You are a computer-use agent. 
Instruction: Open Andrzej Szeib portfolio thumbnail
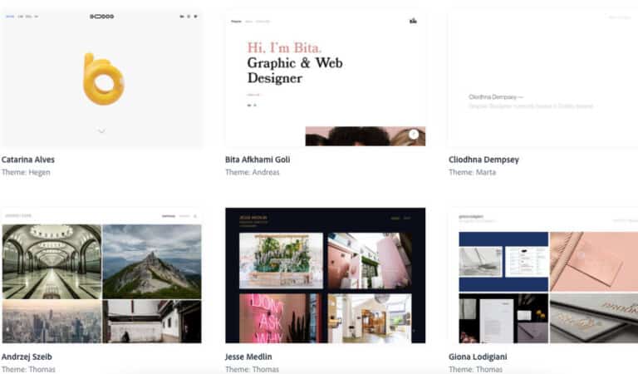(x=101, y=276)
